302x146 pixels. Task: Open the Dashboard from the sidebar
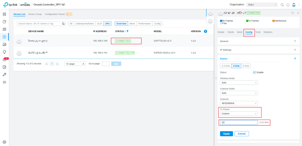click(4, 14)
